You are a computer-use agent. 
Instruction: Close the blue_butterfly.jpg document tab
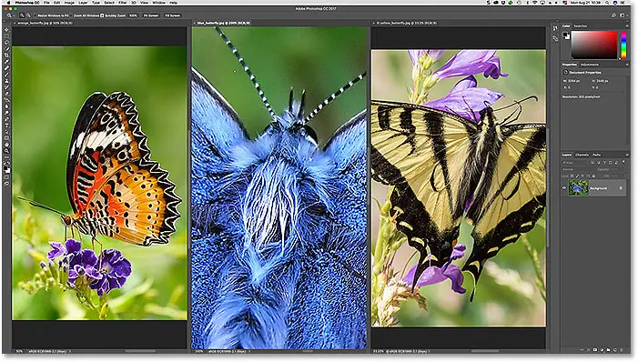pos(195,23)
